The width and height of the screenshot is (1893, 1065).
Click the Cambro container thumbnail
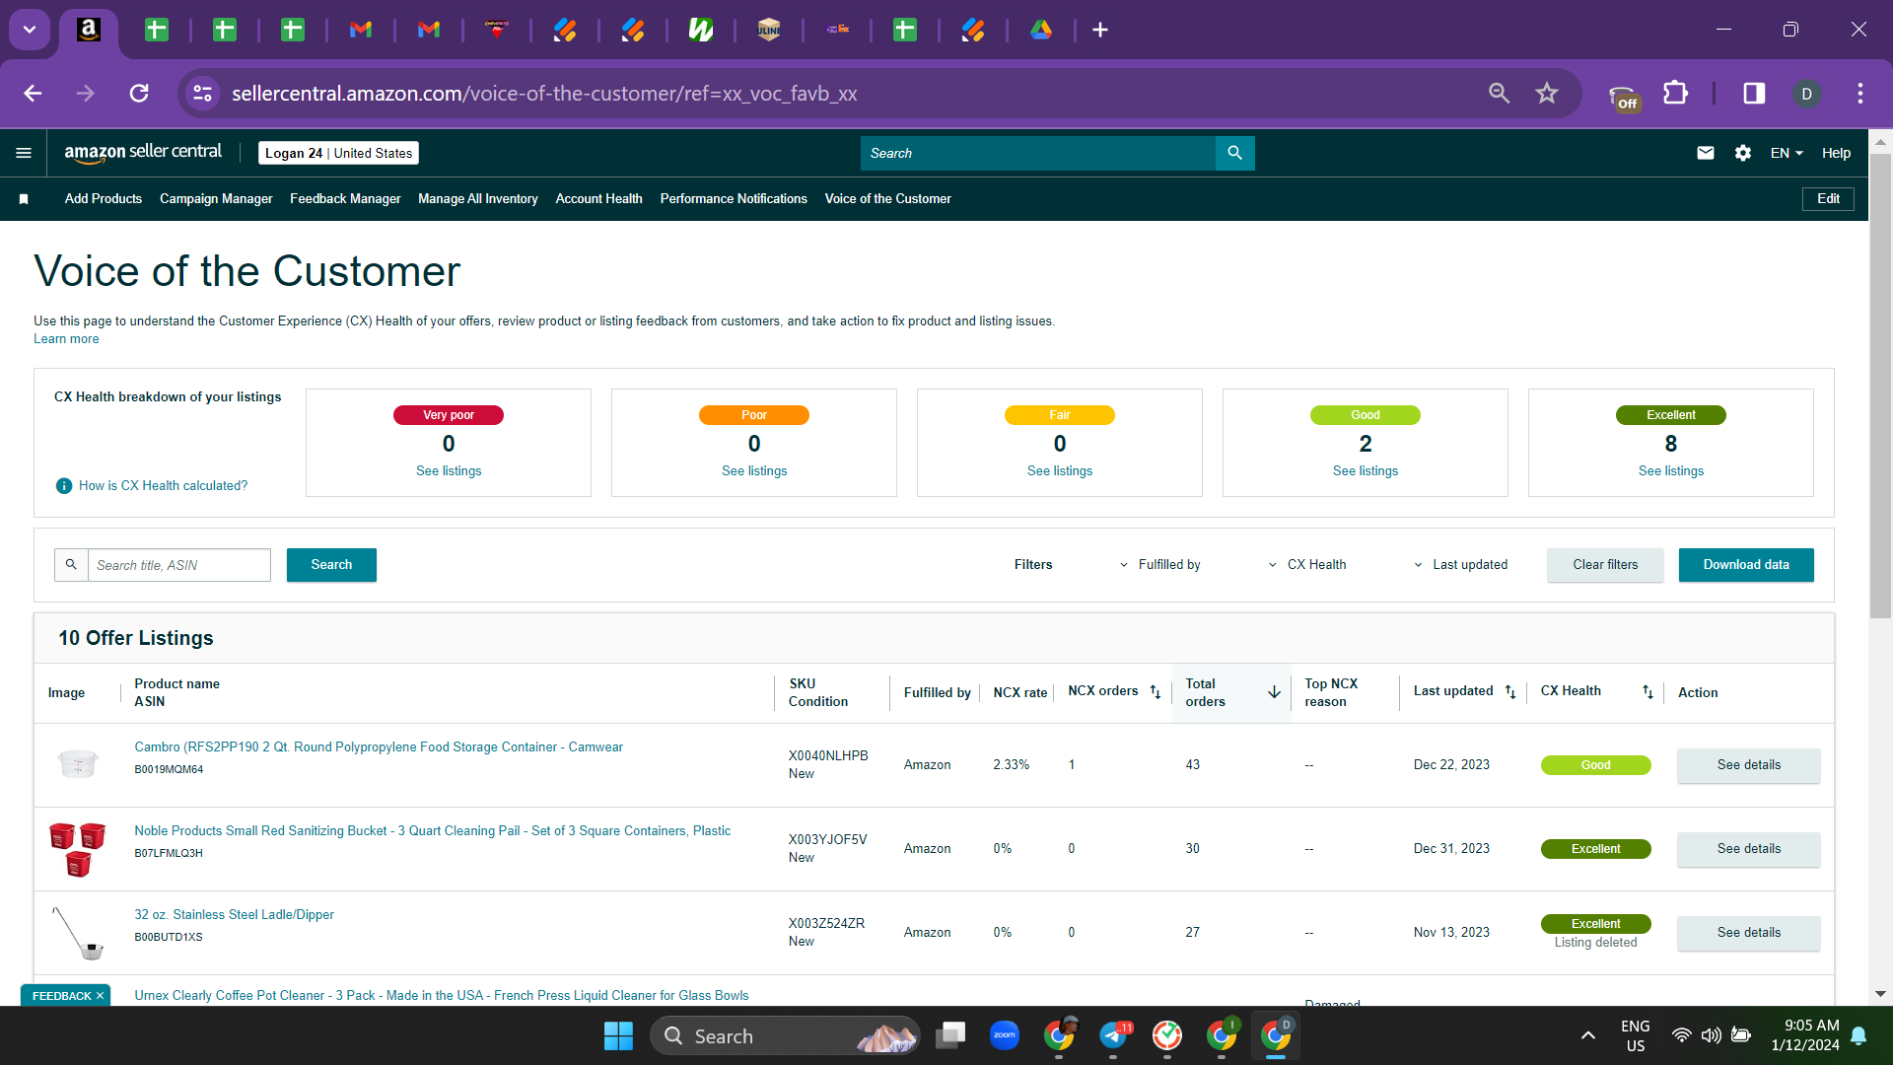(78, 764)
